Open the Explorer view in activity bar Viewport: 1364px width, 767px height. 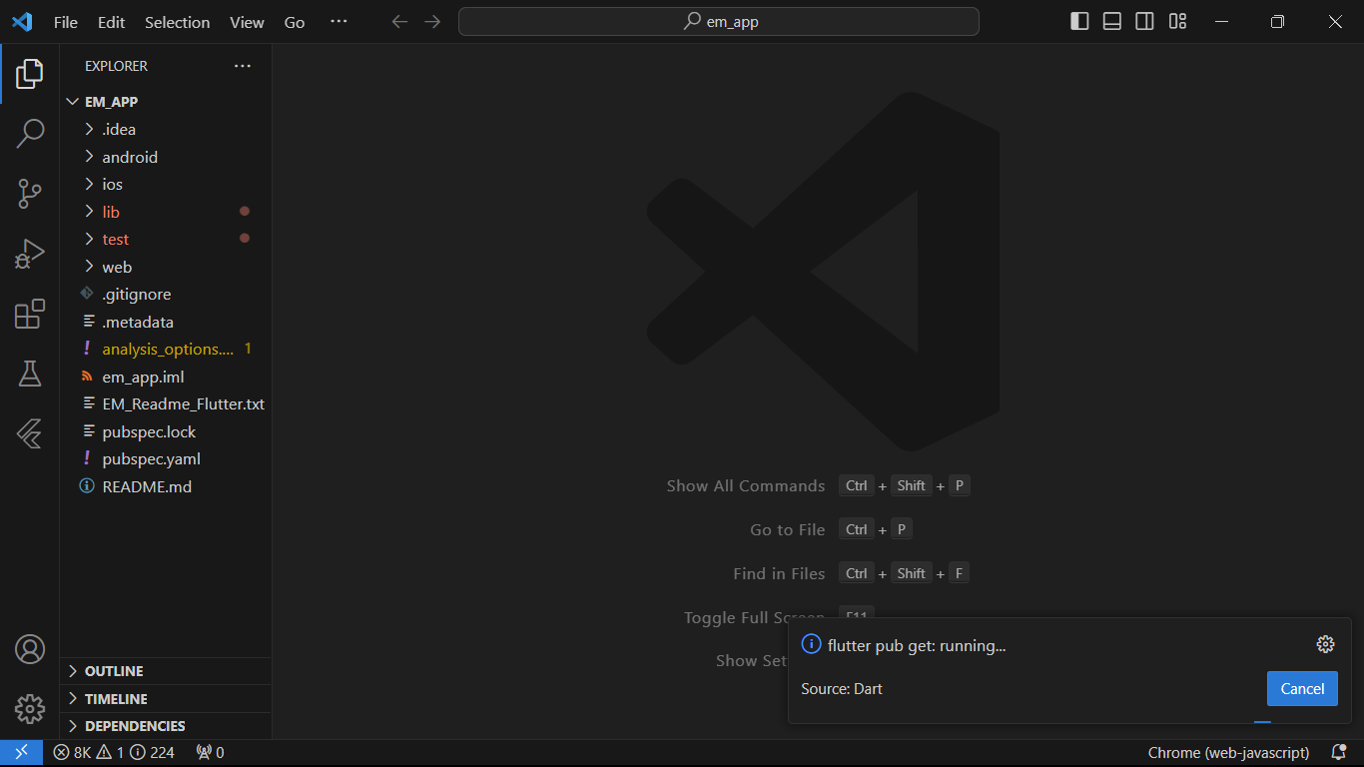pos(30,74)
